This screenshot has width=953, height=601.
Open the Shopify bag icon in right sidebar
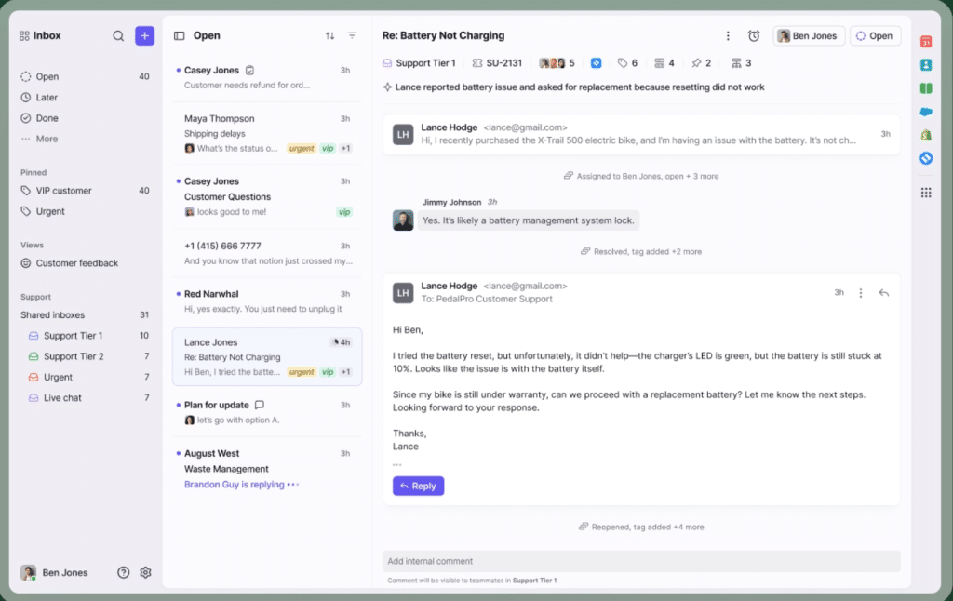tap(926, 135)
